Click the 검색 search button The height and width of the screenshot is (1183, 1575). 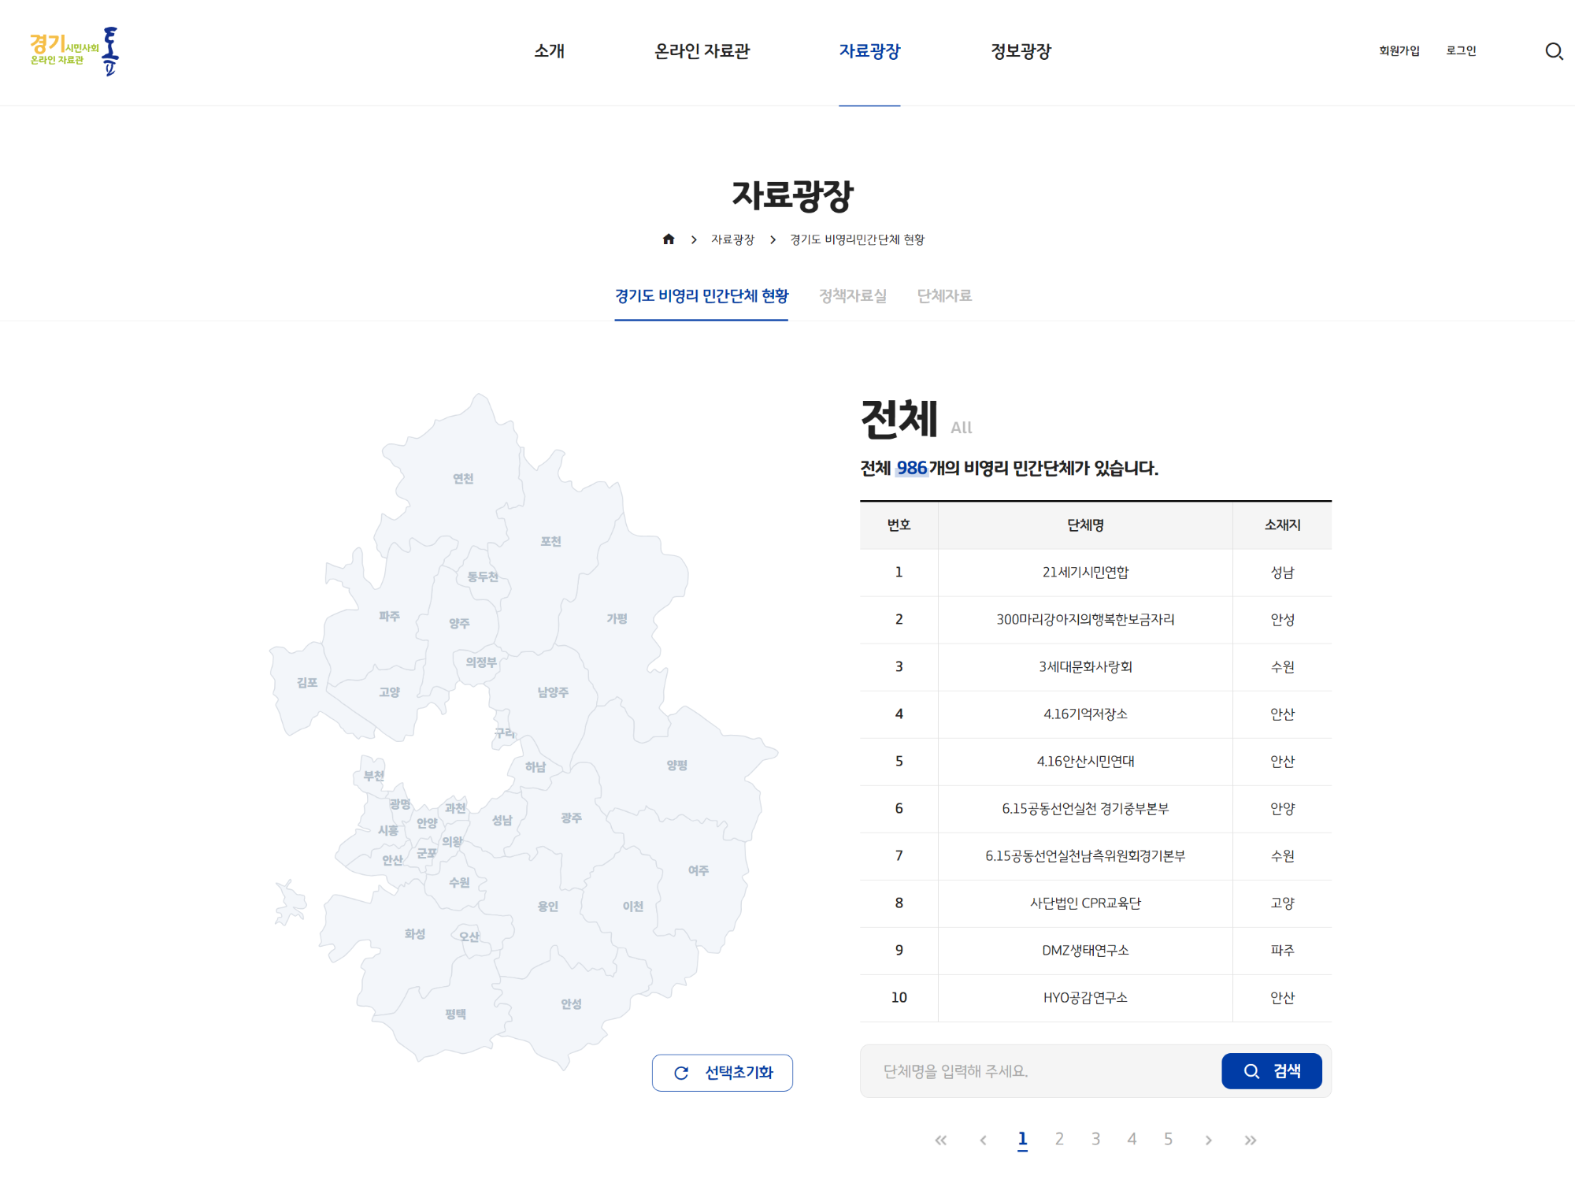coord(1271,1071)
